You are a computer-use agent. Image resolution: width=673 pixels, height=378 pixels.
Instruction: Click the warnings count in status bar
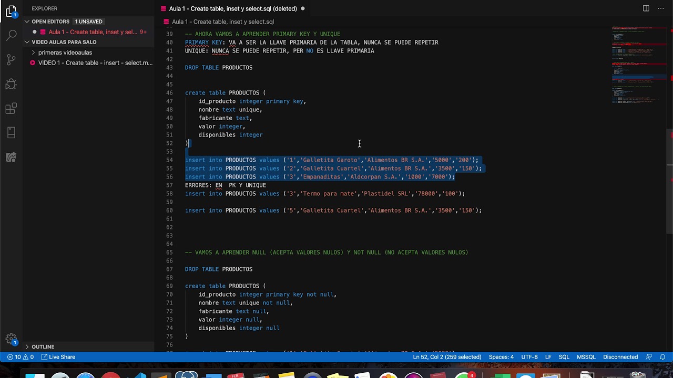point(29,357)
